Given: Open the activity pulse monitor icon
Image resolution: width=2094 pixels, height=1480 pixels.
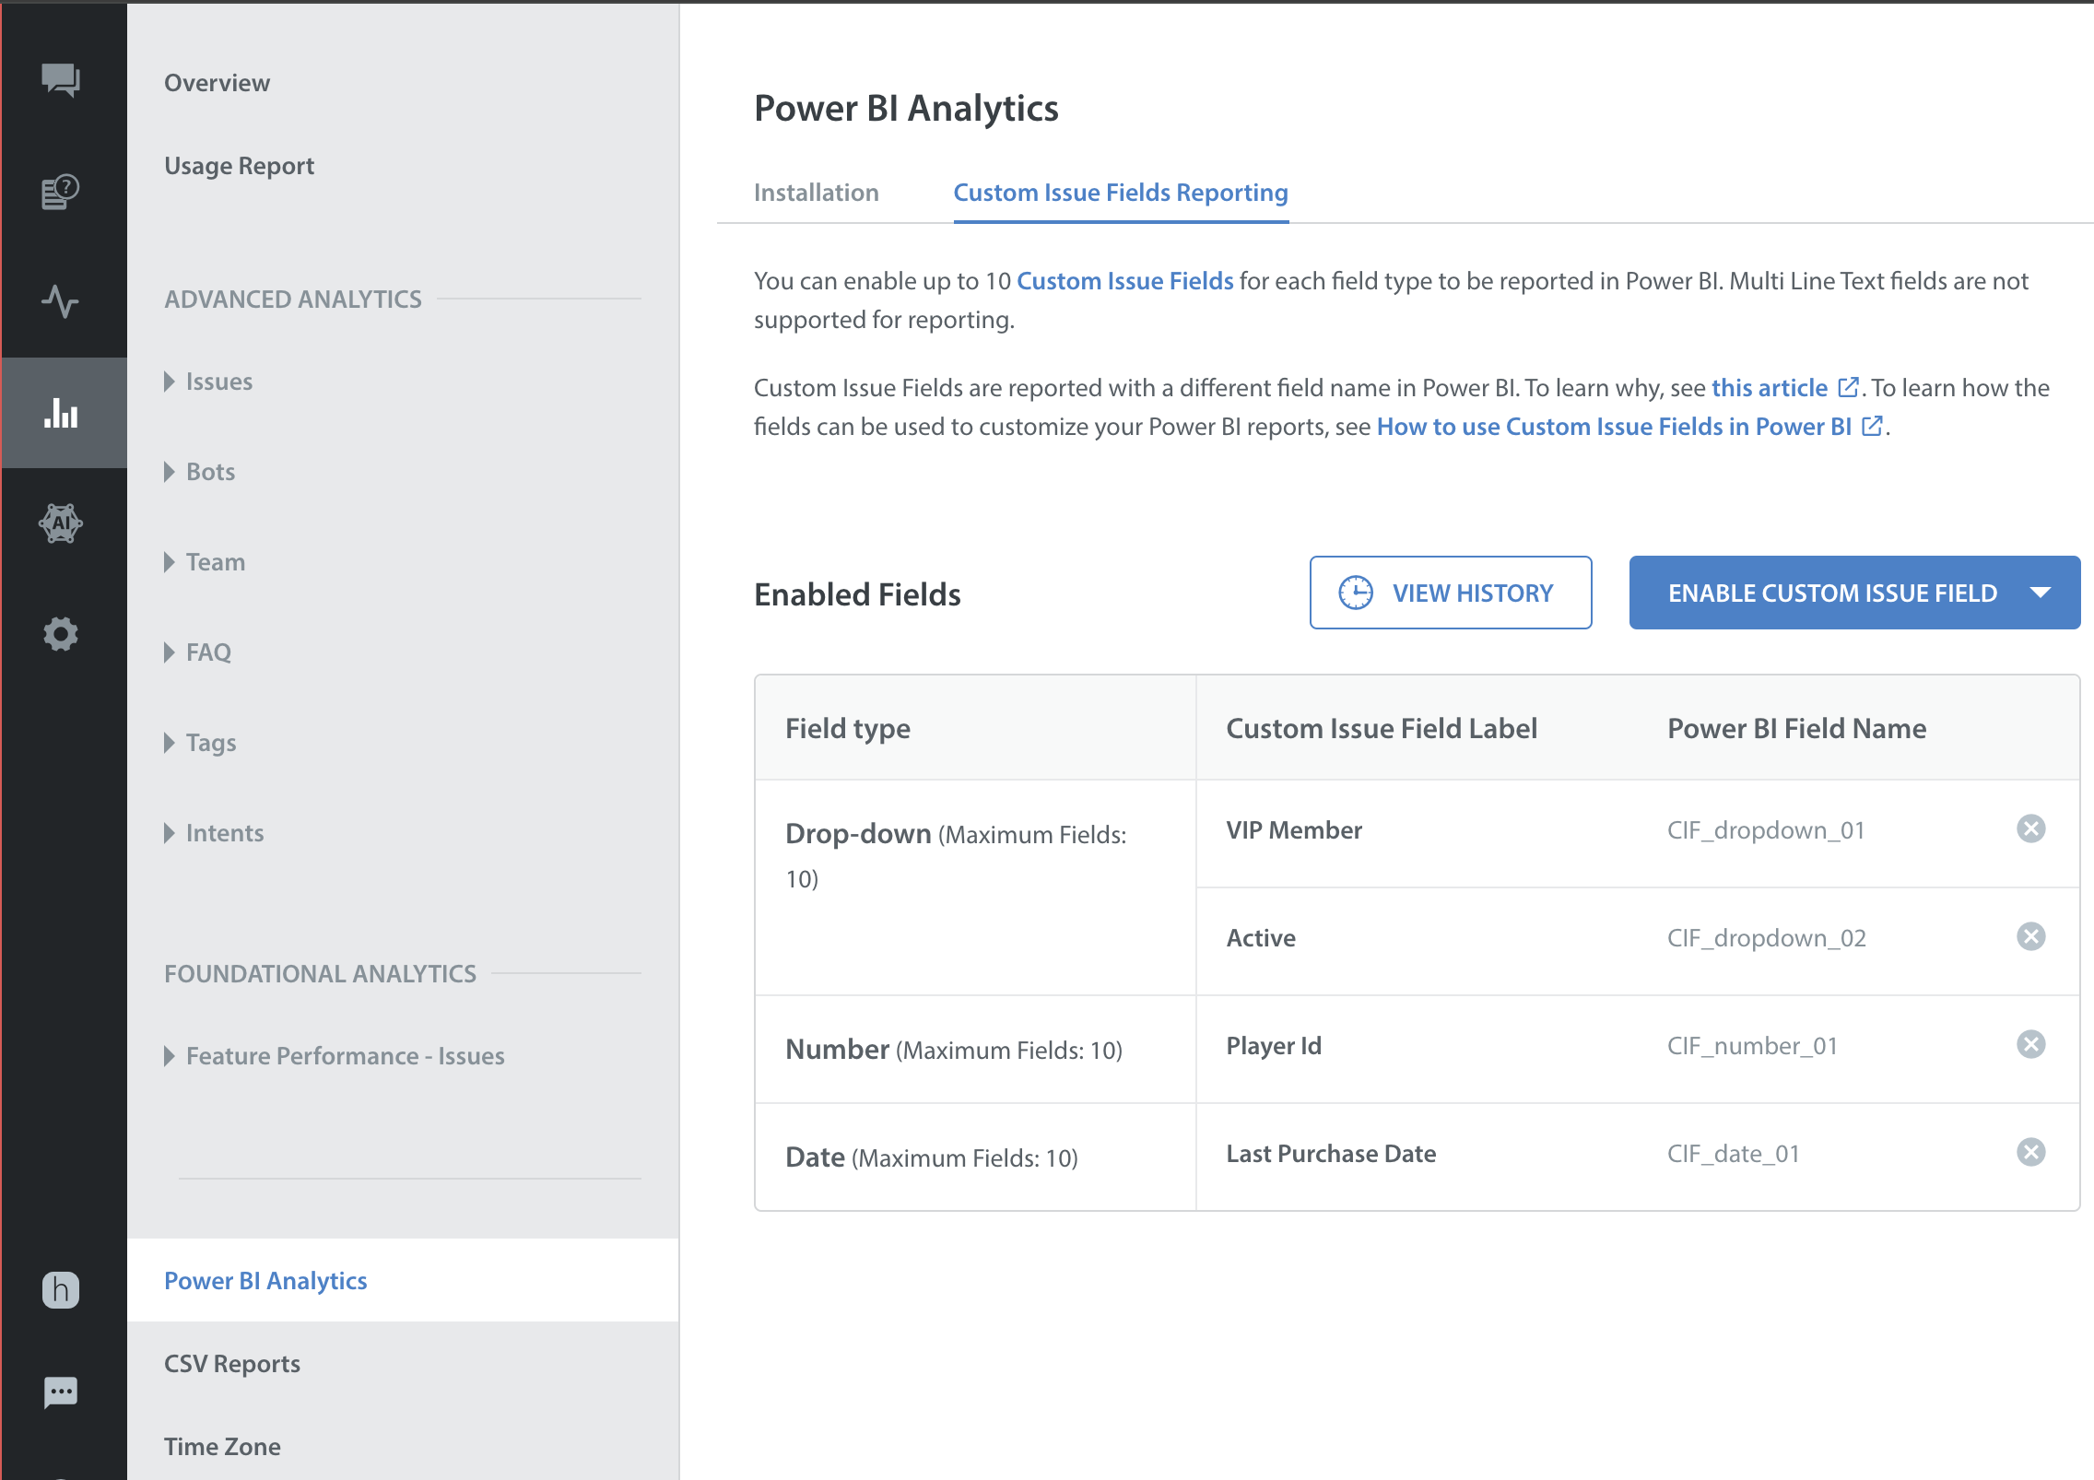Looking at the screenshot, I should (x=61, y=301).
